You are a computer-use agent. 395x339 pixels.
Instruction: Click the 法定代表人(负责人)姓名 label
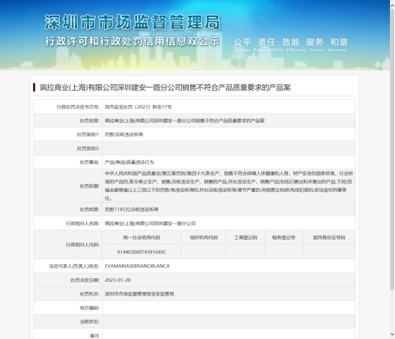coord(74,266)
